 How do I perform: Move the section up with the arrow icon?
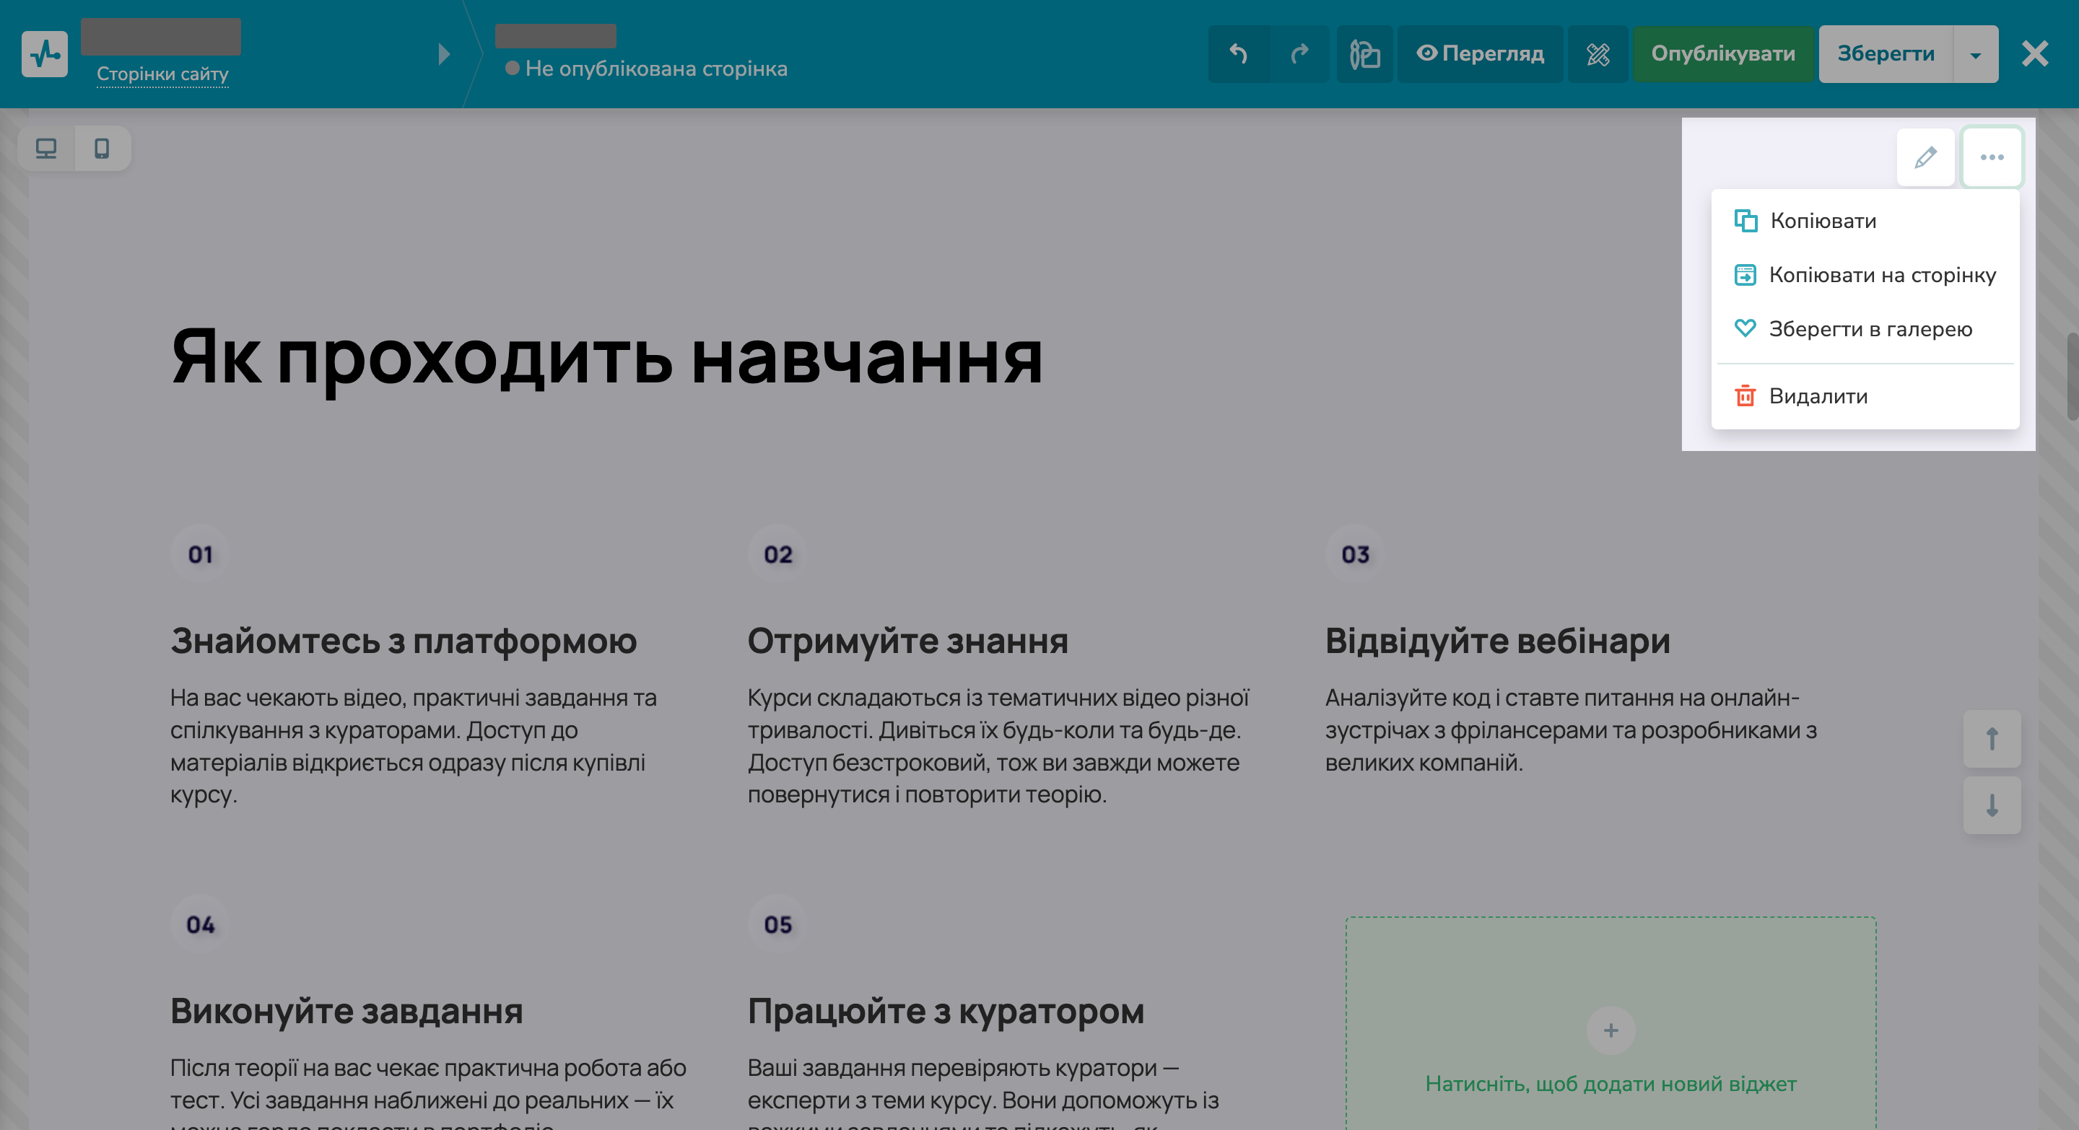point(1991,738)
